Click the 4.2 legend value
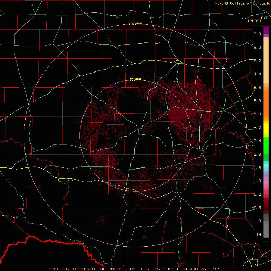 click(x=257, y=128)
